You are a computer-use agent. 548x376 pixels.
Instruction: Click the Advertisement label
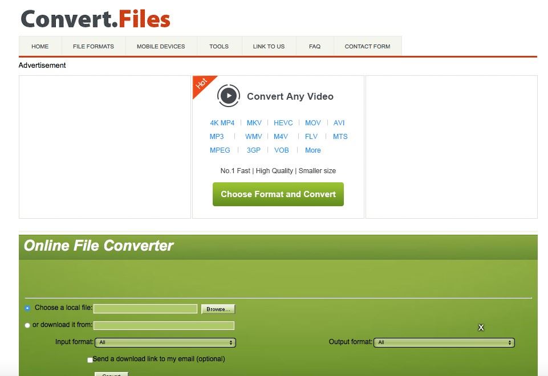42,66
